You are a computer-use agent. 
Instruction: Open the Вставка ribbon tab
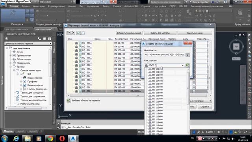point(26,6)
